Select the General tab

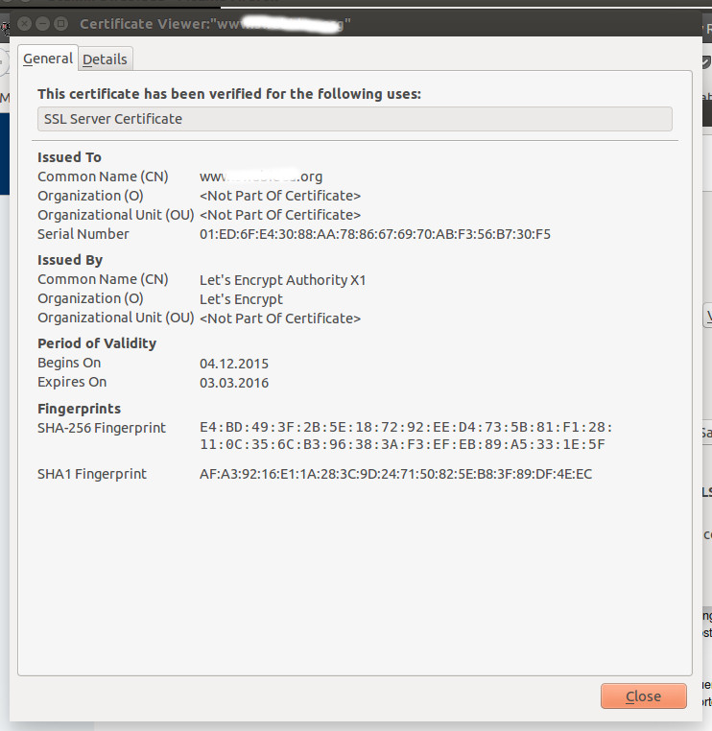click(x=48, y=59)
